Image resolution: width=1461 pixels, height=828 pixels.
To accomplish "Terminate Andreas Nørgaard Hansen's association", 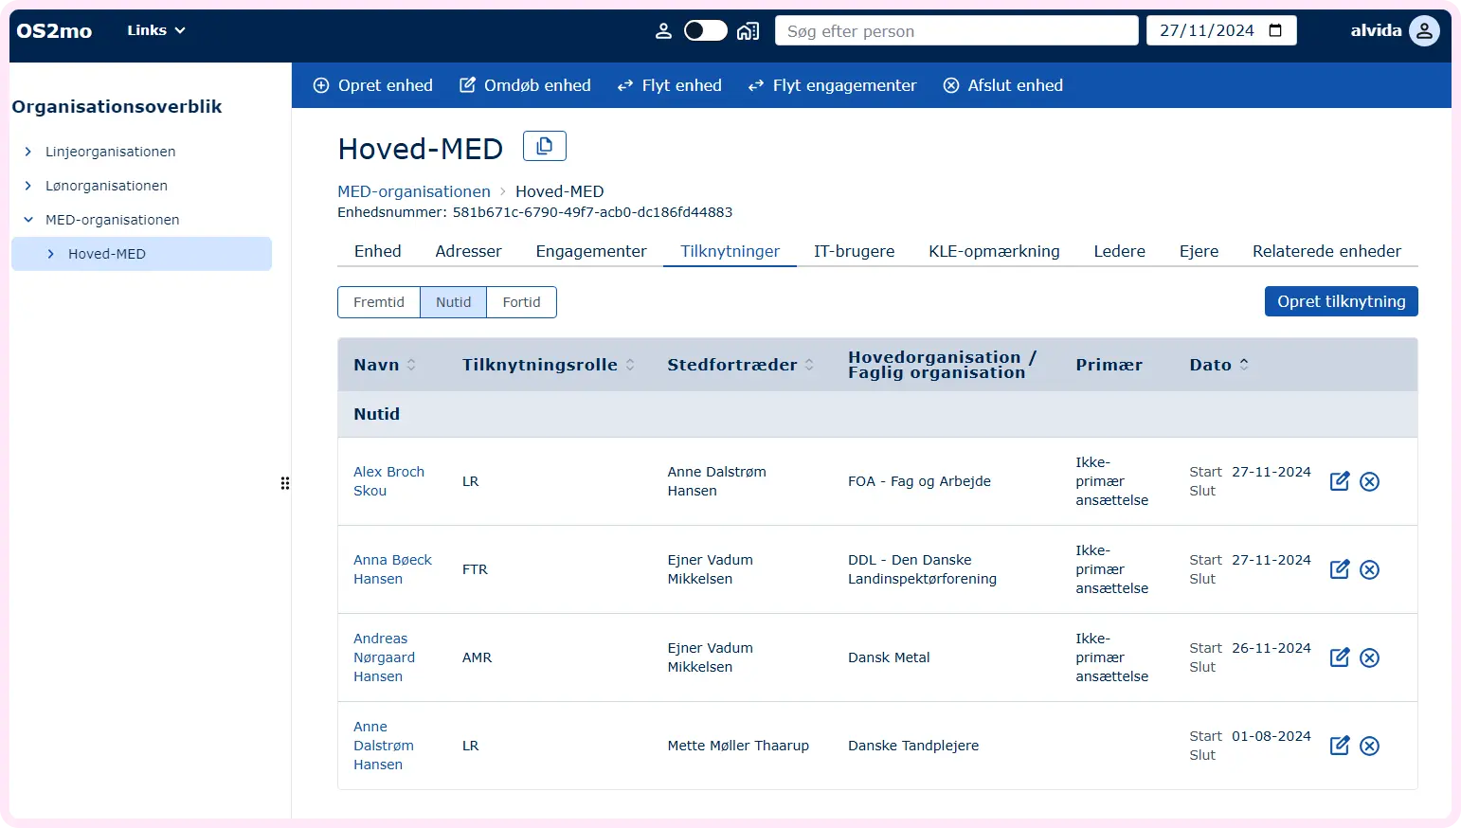I will click(1369, 657).
